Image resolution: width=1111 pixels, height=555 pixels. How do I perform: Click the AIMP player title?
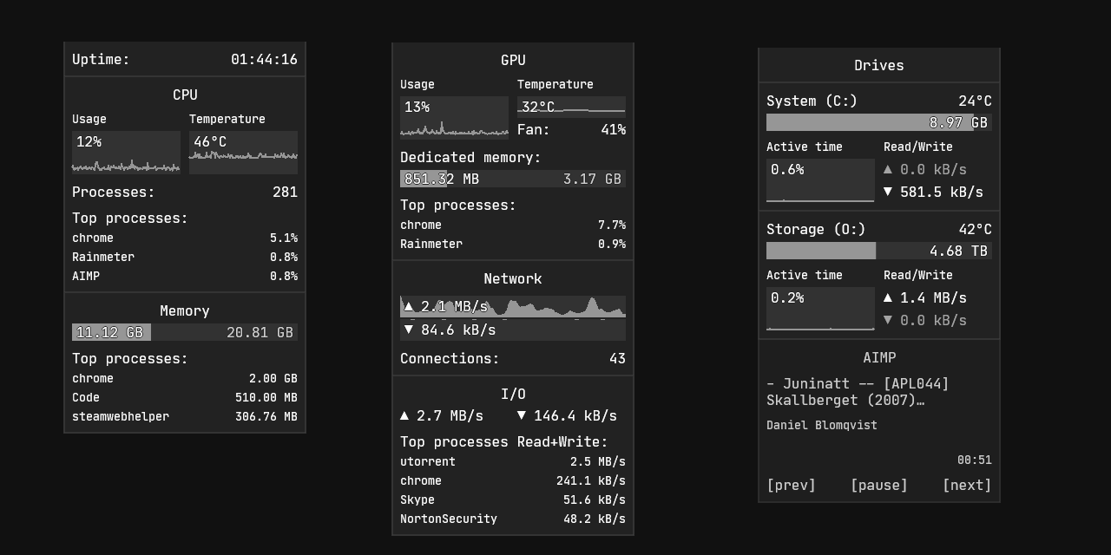click(x=879, y=357)
